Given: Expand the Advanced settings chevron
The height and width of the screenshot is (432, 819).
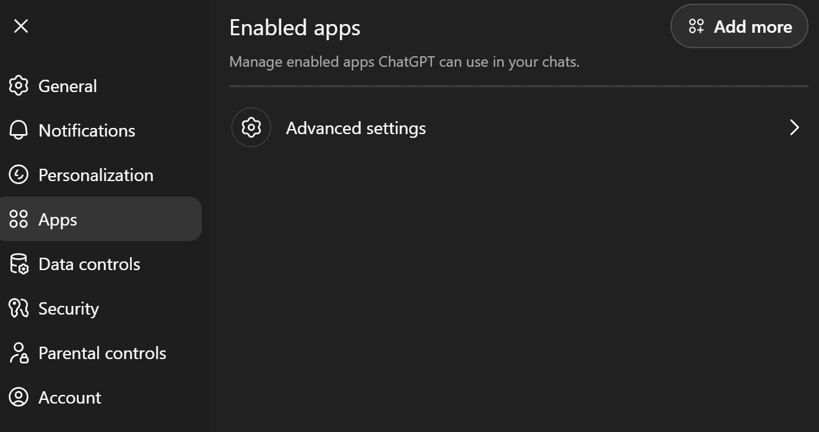Looking at the screenshot, I should (x=795, y=127).
